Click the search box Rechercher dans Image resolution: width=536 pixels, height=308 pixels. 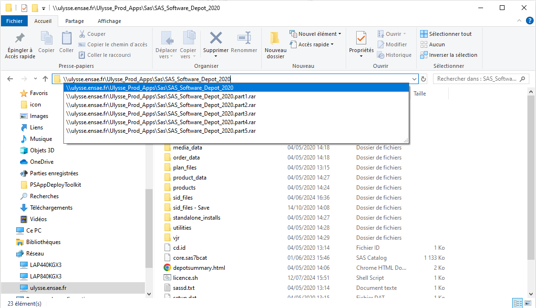tap(481, 79)
